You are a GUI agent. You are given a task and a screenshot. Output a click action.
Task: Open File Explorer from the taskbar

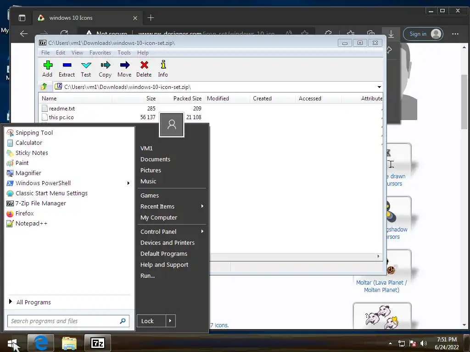69,343
